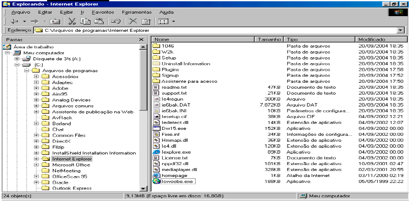Viewport: 411px width, 202px height.
Task: Click the Views toolbar icon
Action: point(163,22)
